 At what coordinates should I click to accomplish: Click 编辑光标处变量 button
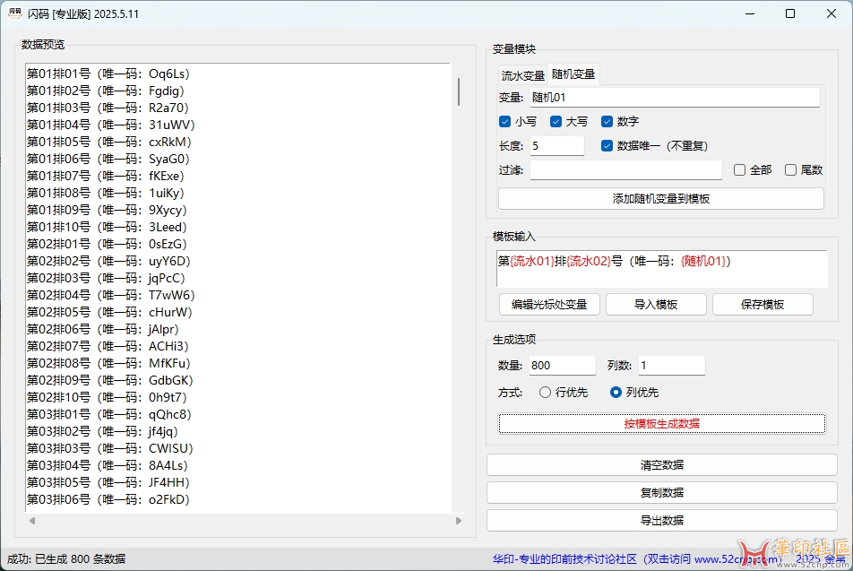click(549, 305)
